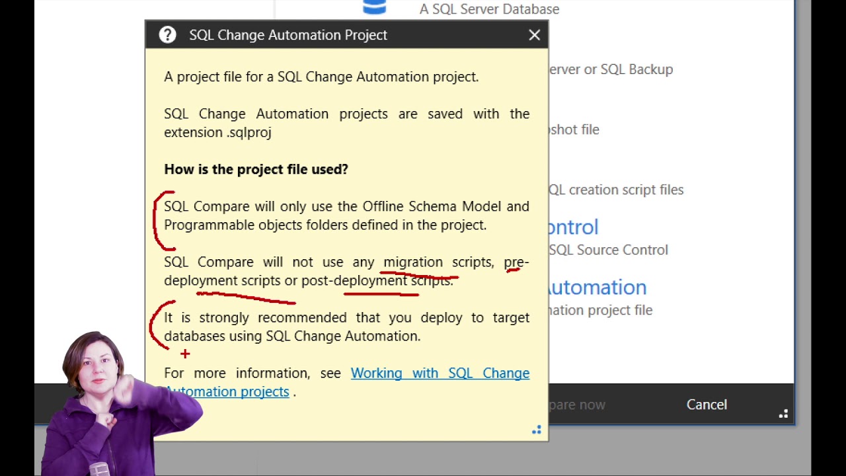This screenshot has width=846, height=476.
Task: Click the popup title 'SQL Change Automation Project'
Action: [288, 35]
